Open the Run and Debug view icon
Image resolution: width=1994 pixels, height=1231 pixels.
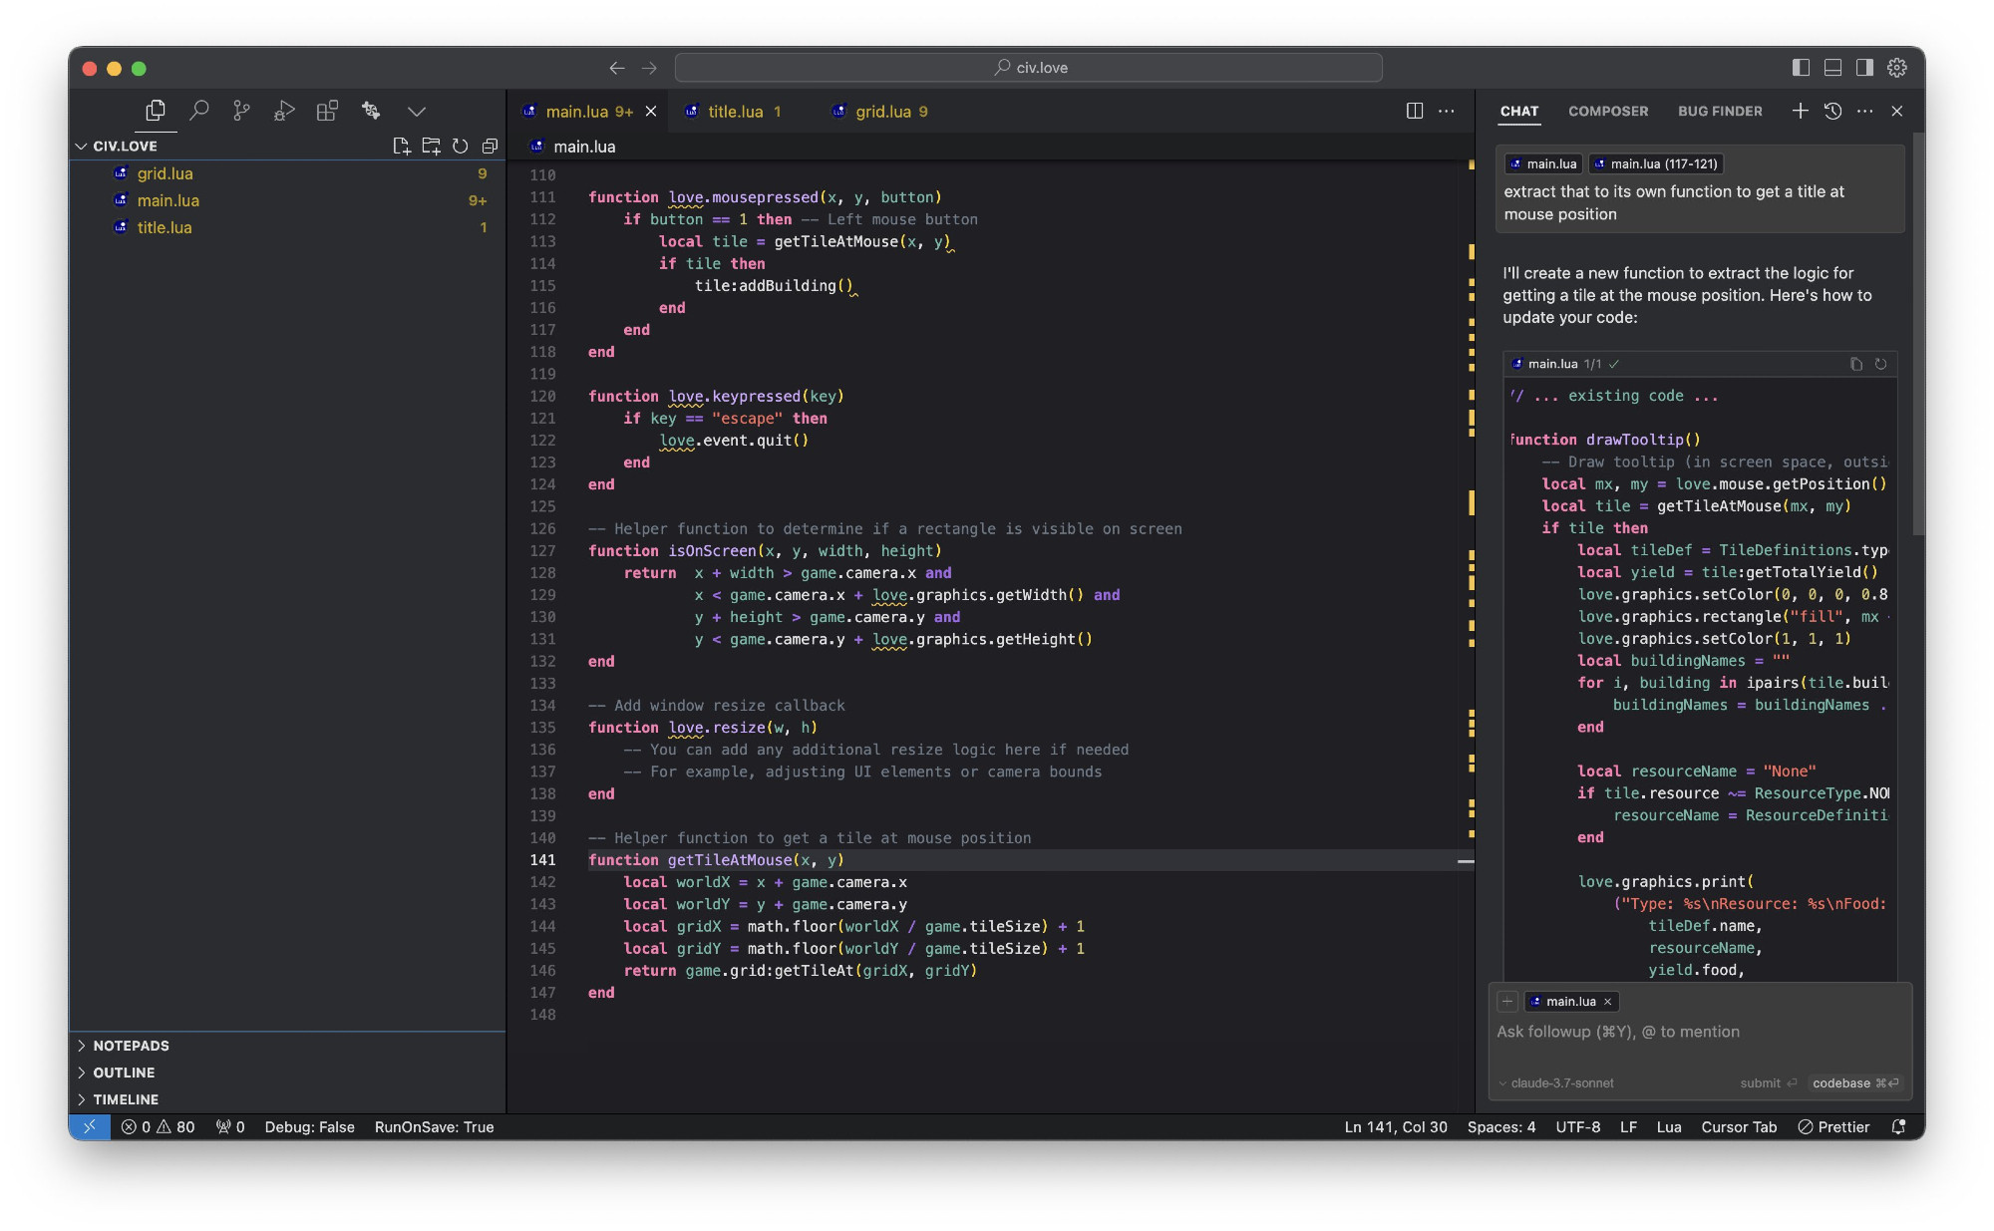pos(284,111)
